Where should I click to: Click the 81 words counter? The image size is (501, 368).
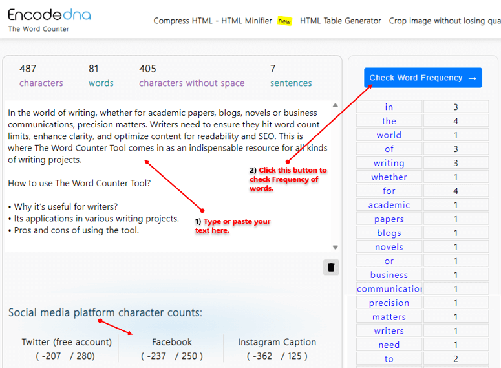point(101,76)
